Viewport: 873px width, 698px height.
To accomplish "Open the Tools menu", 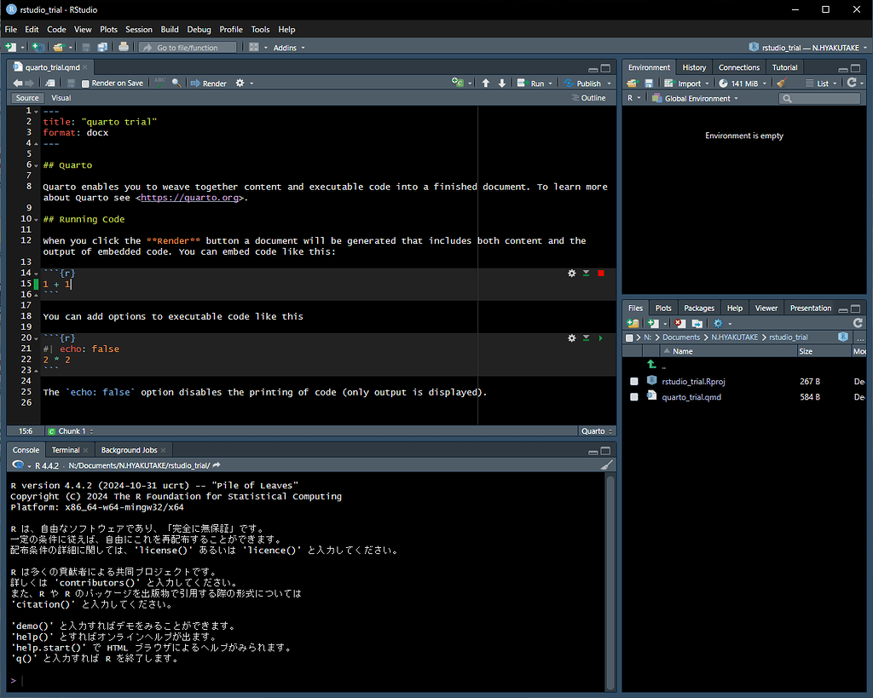I will tap(260, 30).
